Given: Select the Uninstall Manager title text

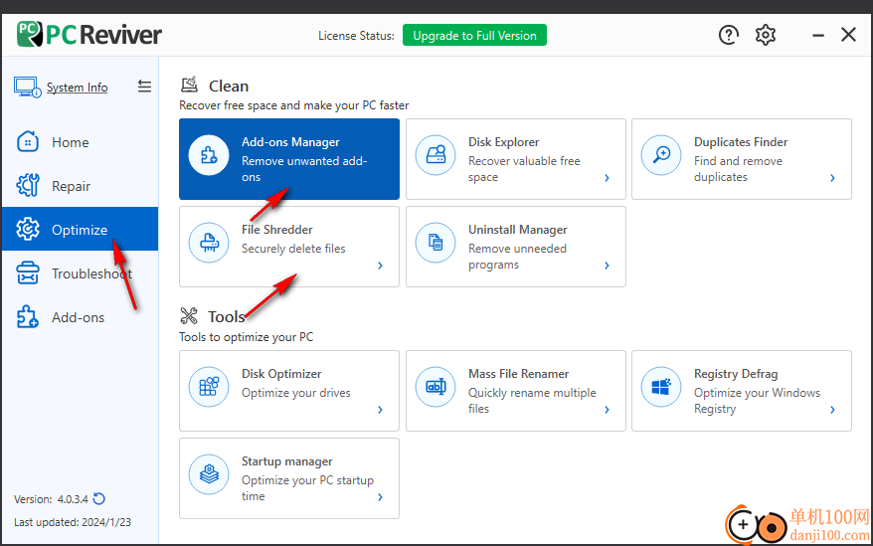Looking at the screenshot, I should click(x=517, y=230).
